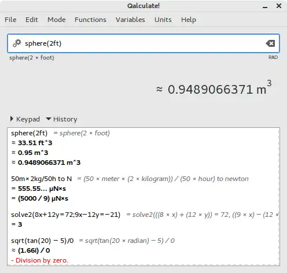Select history result '≈ 33.51 ft^3'
This screenshot has height=273, width=287.
click(x=32, y=143)
